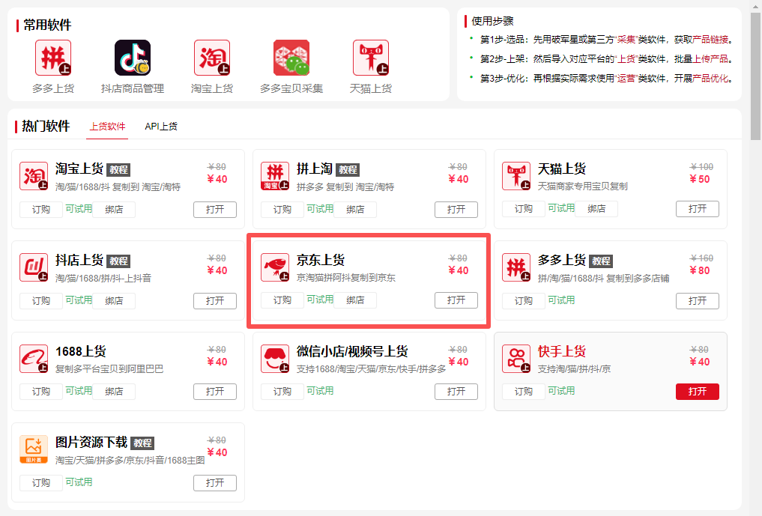The image size is (762, 516).
Task: Open 图片资源下载 with its 打开 button
Action: [x=215, y=483]
